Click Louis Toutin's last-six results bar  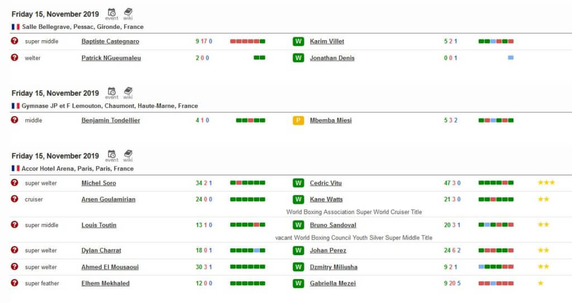(247, 225)
